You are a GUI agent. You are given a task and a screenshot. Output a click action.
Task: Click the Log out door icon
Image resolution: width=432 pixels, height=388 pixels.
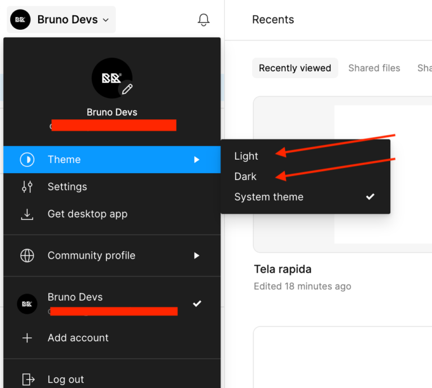tap(27, 380)
